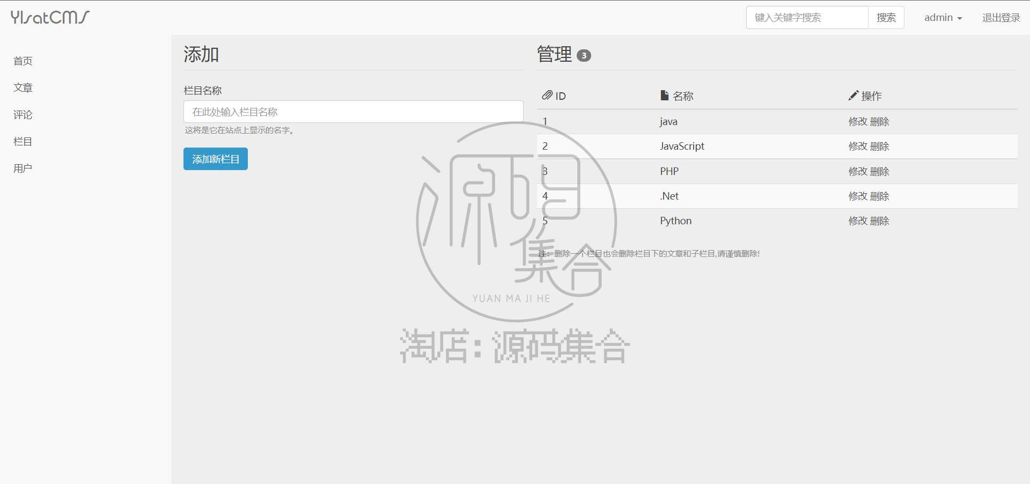Viewport: 1030px width, 484px height.
Task: Click 修改 for the JavaScript row
Action: click(858, 146)
